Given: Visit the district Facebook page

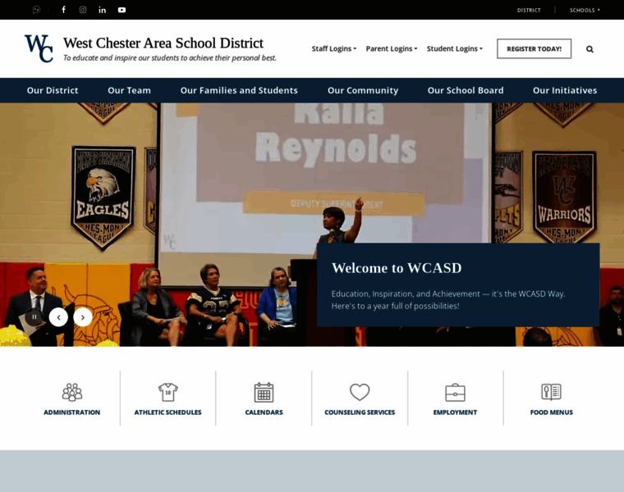Looking at the screenshot, I should [64, 10].
